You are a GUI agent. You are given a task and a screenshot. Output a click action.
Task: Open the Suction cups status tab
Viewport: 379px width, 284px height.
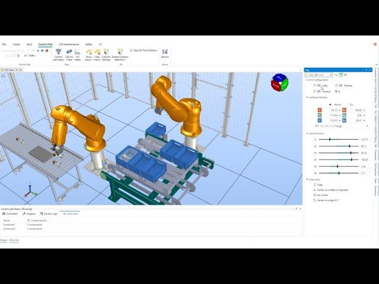pyautogui.click(x=49, y=214)
